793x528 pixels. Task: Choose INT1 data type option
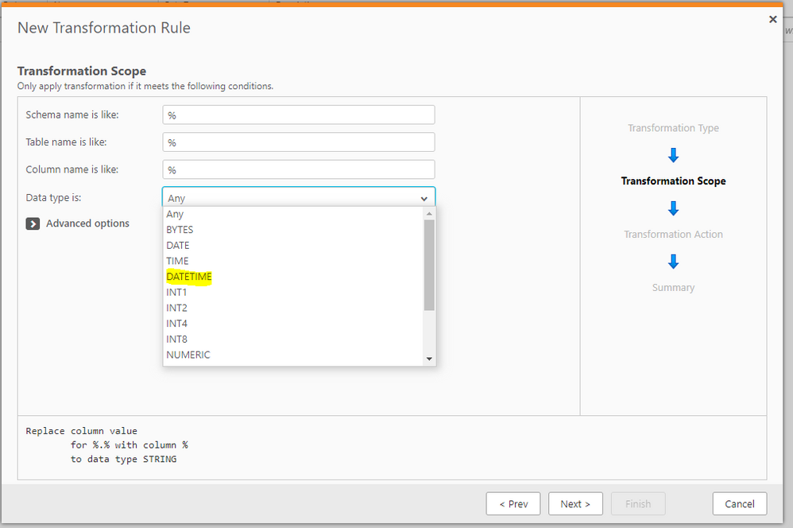(176, 293)
